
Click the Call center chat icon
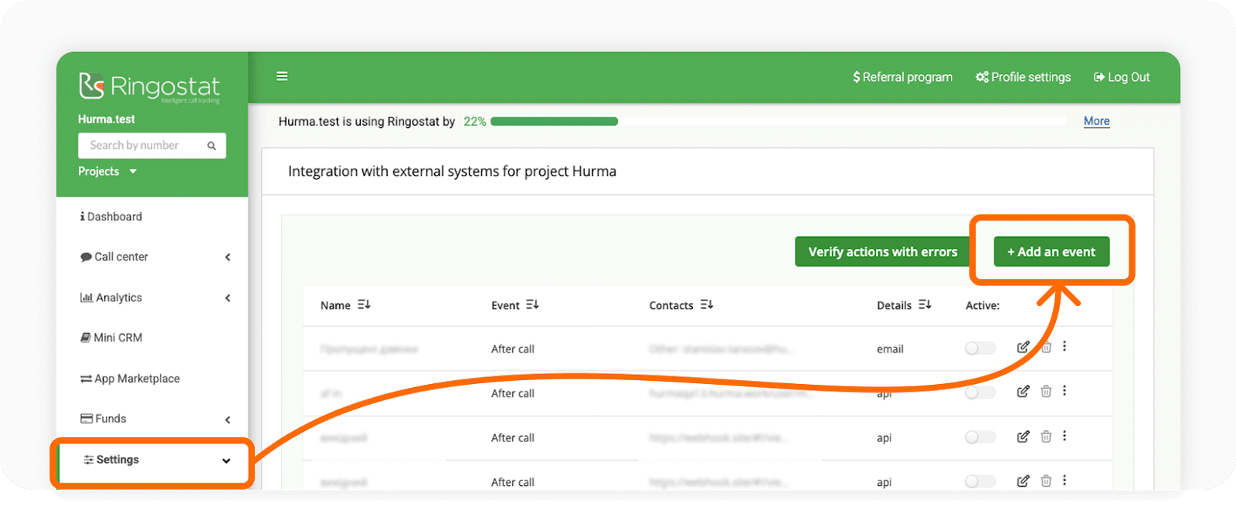tap(86, 258)
